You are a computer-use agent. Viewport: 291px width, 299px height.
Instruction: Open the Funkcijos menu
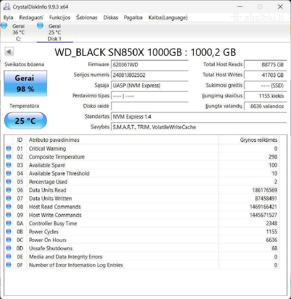click(x=60, y=18)
